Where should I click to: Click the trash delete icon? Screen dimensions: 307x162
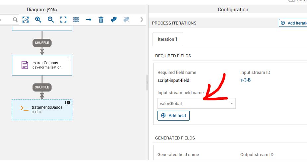[x=101, y=20]
